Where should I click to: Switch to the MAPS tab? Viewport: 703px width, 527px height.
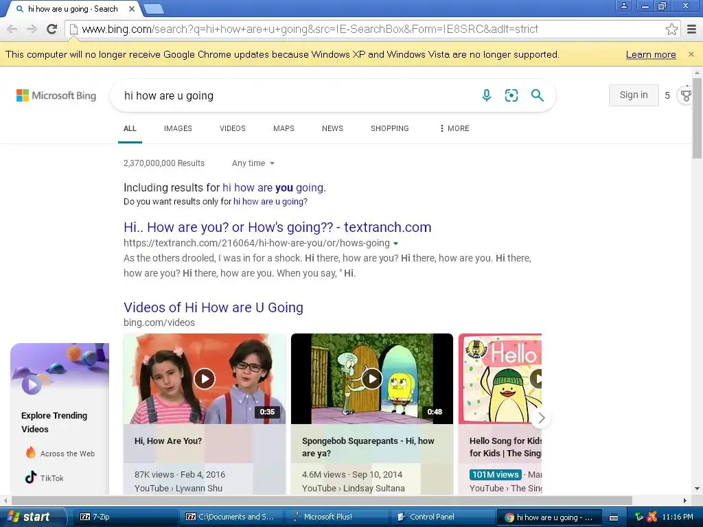click(284, 128)
